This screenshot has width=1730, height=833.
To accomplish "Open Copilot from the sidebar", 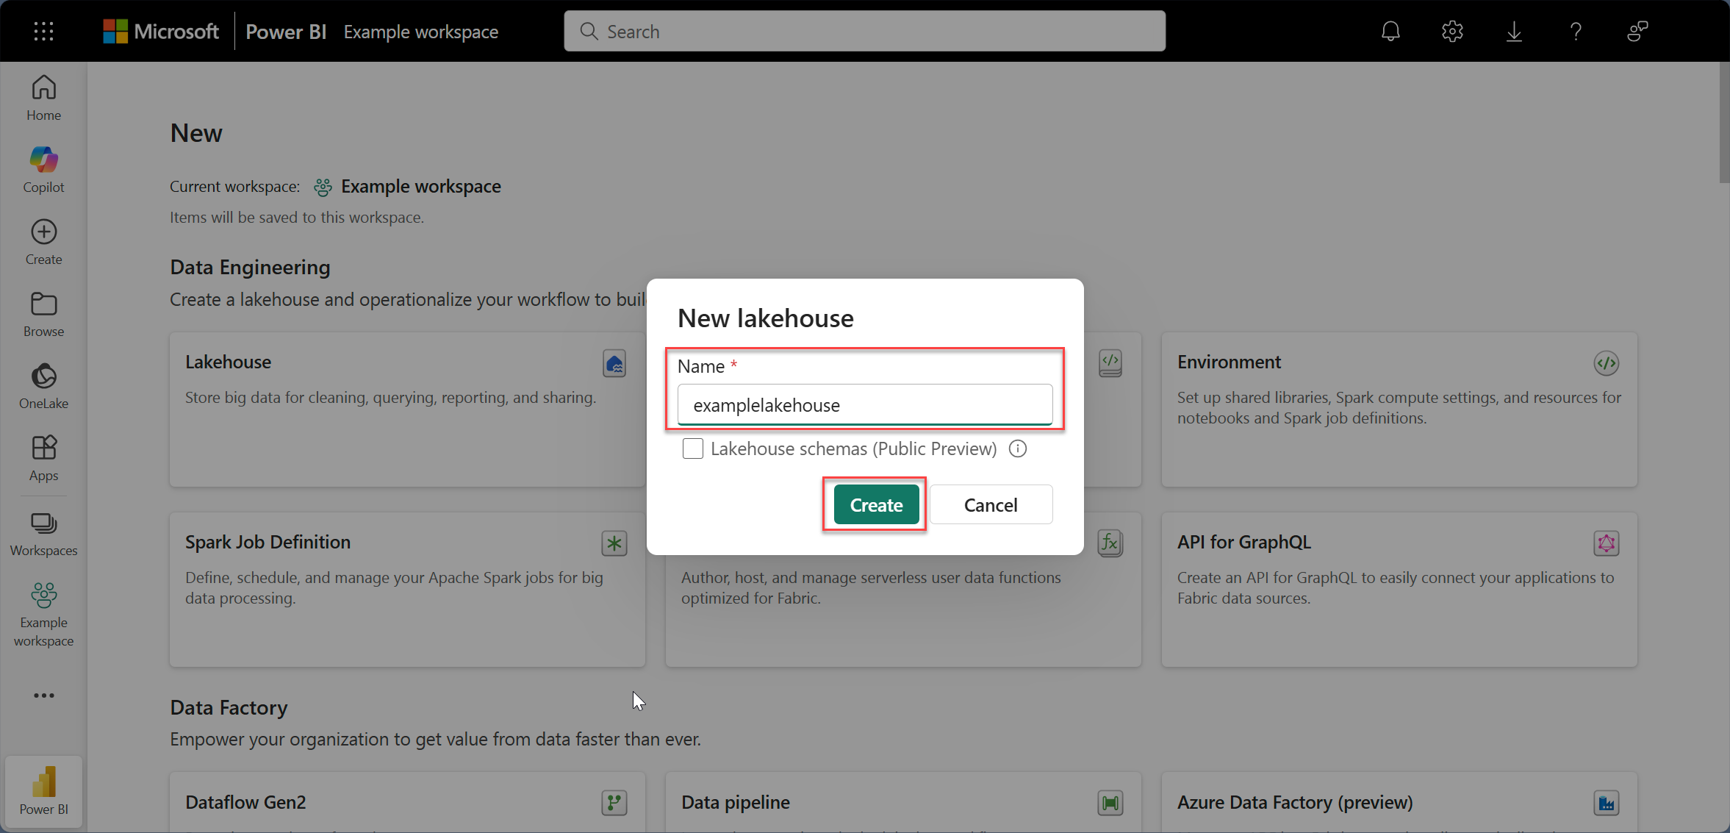I will [x=43, y=170].
